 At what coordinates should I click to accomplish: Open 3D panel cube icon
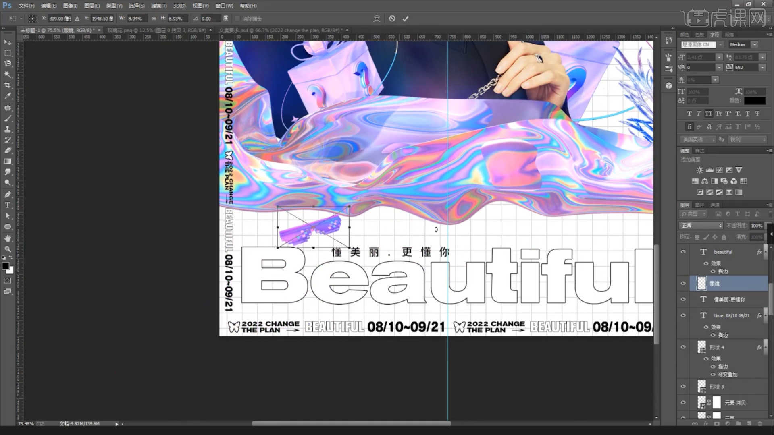point(669,85)
